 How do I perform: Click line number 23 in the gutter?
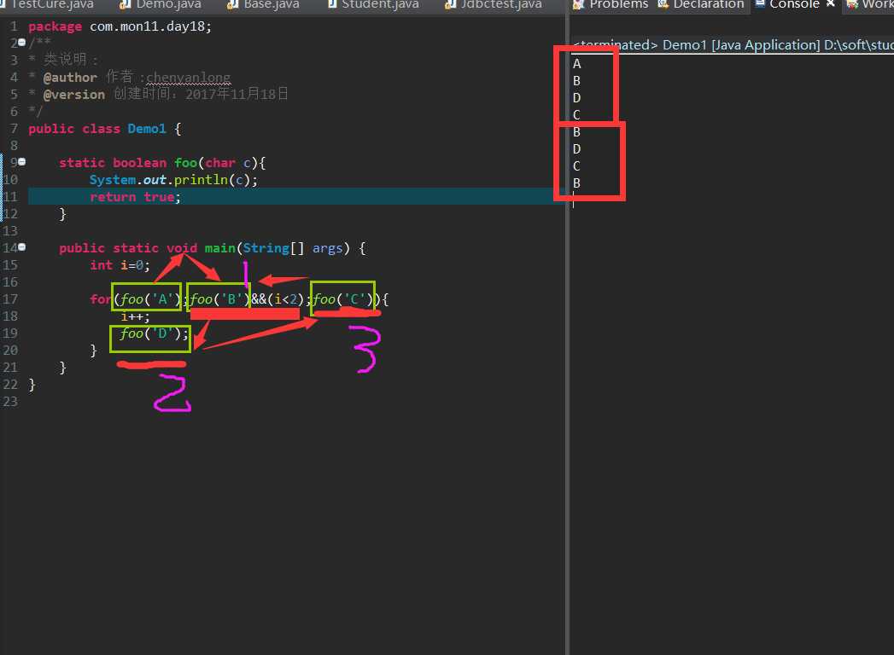click(x=10, y=402)
